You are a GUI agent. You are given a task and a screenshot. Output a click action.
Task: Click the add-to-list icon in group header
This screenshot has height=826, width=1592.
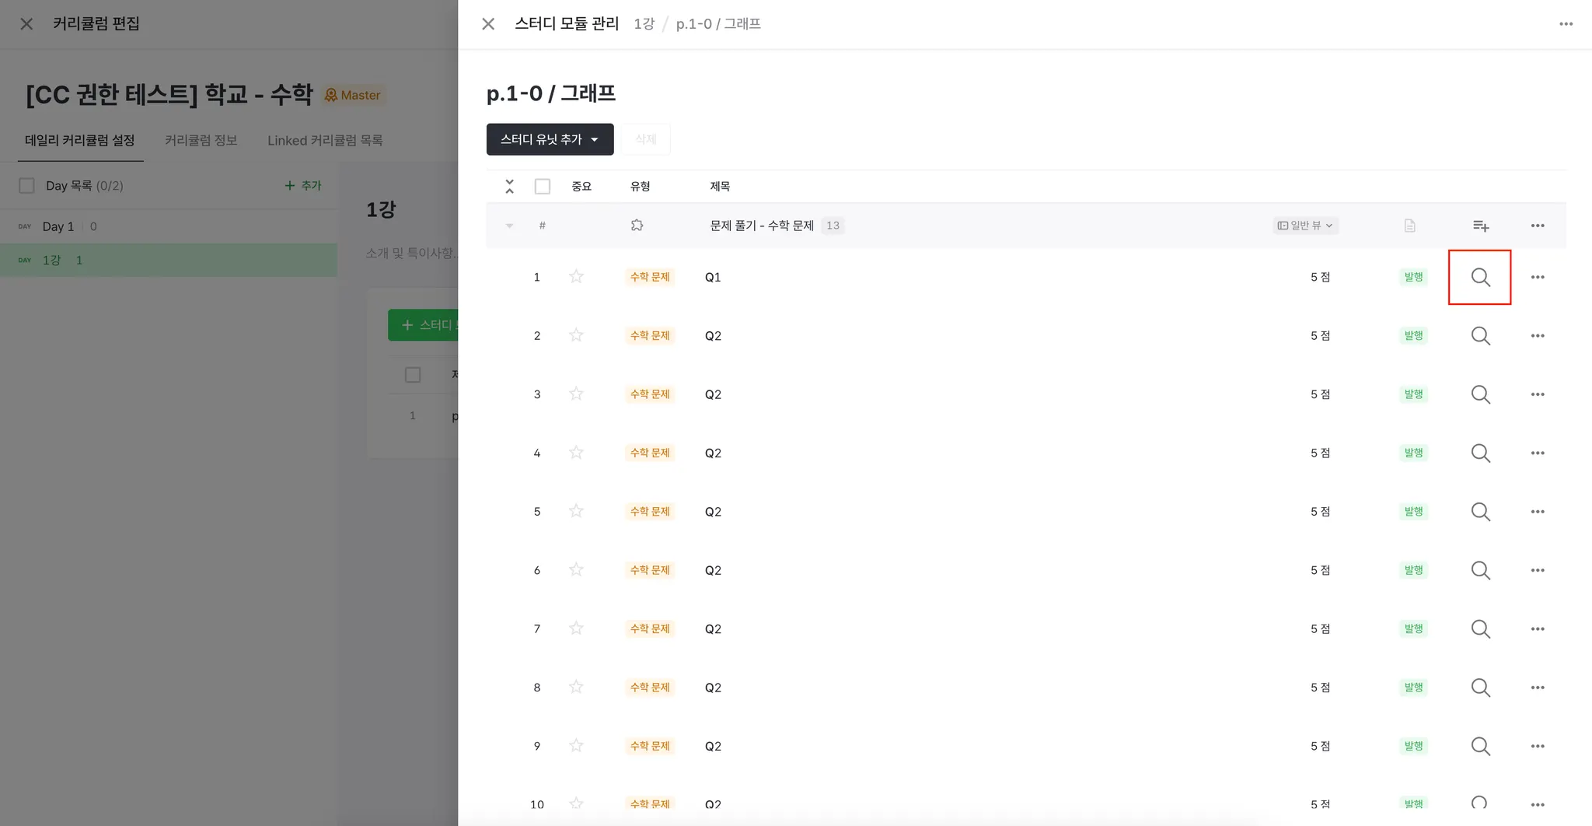coord(1480,226)
